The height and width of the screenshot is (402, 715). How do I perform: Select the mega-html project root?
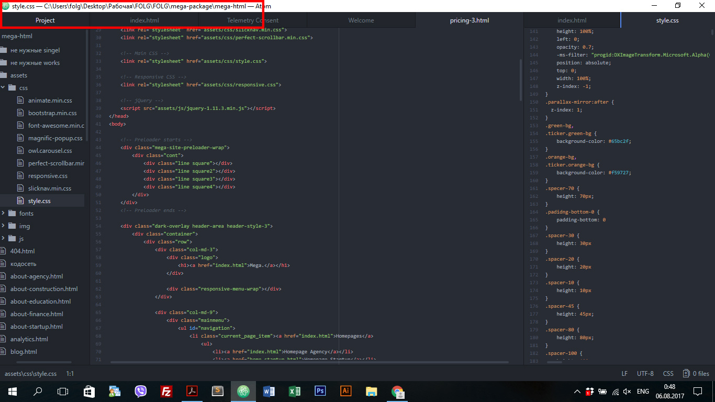[x=17, y=36]
